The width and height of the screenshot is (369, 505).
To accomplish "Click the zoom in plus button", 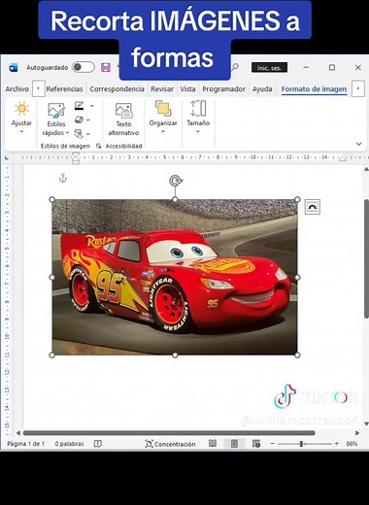I will pyautogui.click(x=337, y=444).
